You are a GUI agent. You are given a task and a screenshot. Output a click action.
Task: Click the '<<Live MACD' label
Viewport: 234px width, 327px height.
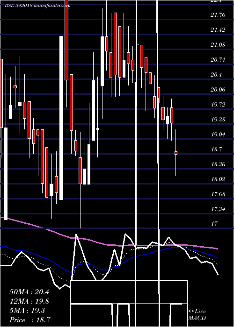click(197, 315)
